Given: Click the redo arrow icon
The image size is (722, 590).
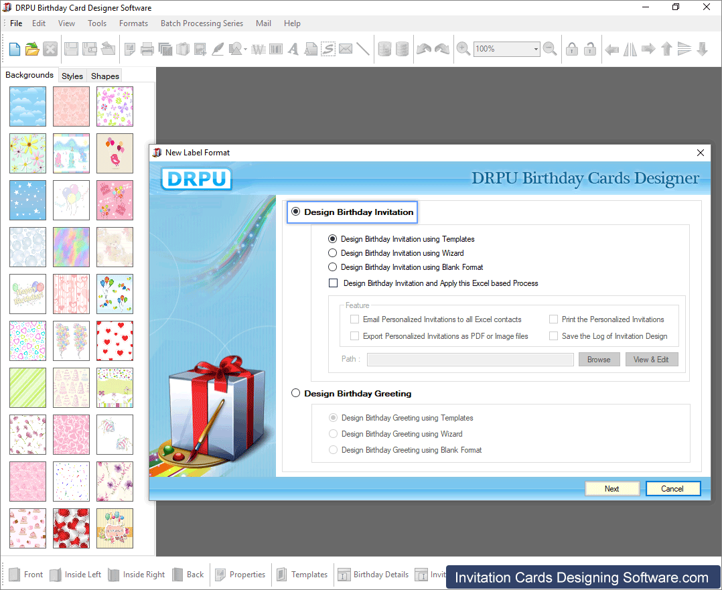Looking at the screenshot, I should [x=441, y=49].
